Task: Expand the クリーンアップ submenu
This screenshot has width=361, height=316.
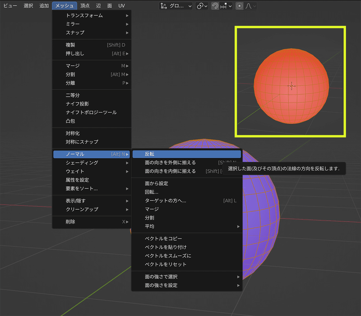Action: 92,210
